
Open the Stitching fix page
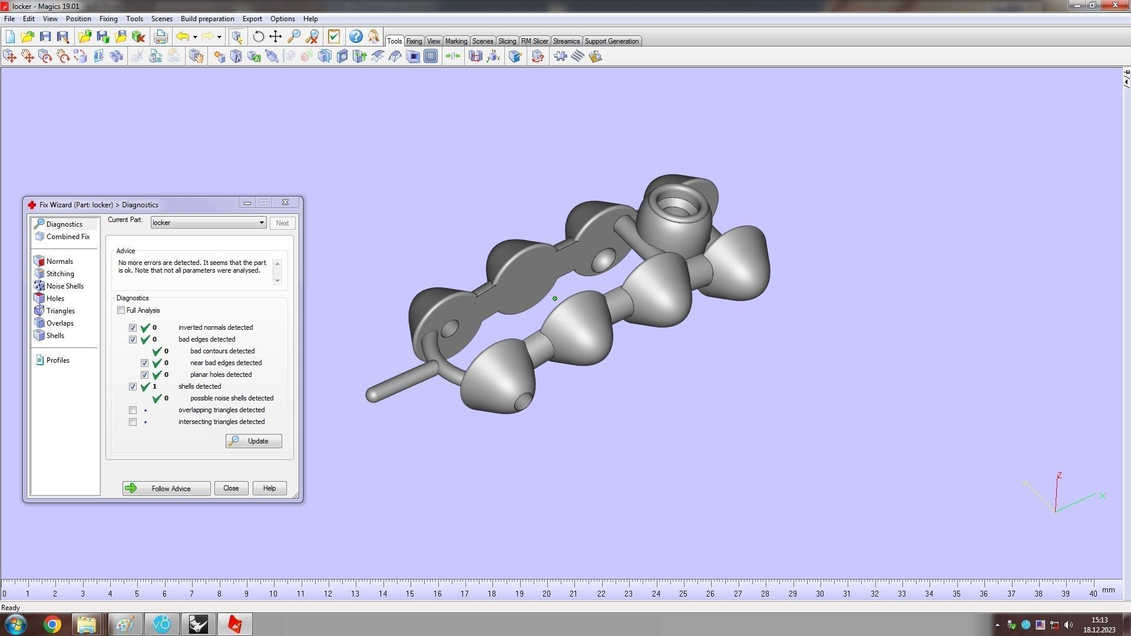60,274
